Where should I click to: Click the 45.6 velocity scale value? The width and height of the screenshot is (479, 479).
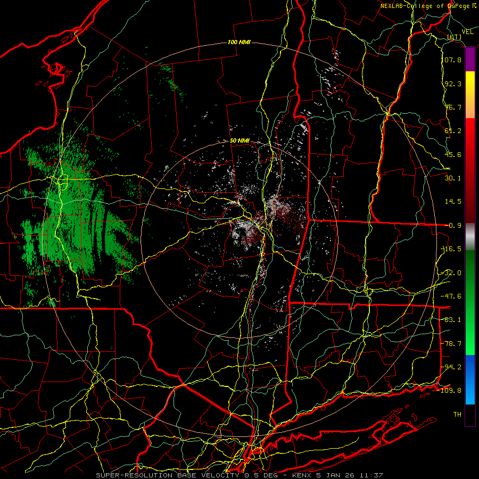coord(453,154)
